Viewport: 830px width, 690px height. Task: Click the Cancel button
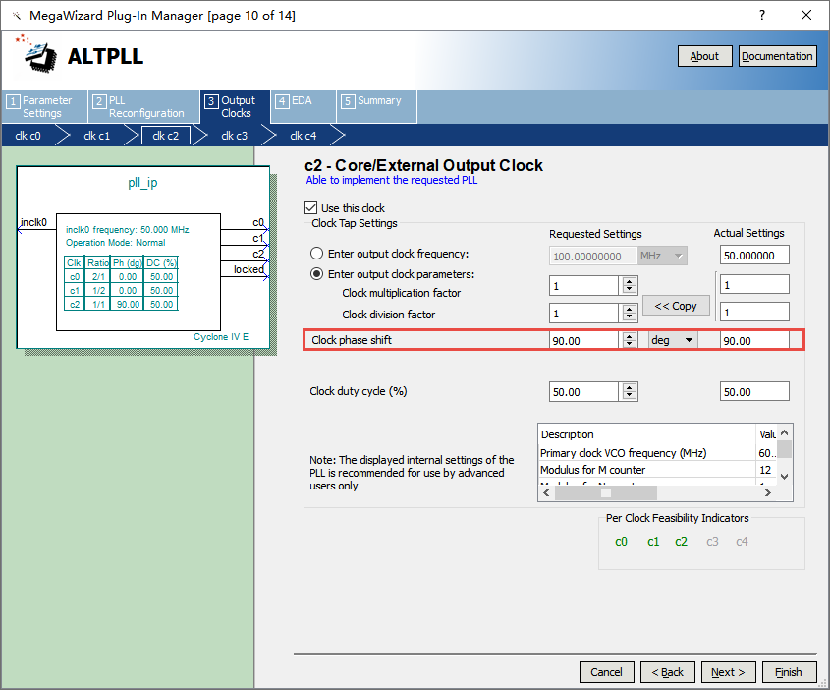607,672
